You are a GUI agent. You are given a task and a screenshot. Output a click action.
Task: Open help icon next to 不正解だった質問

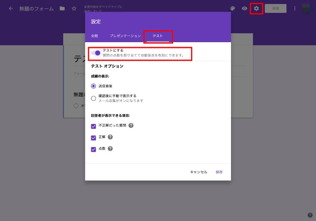click(131, 126)
